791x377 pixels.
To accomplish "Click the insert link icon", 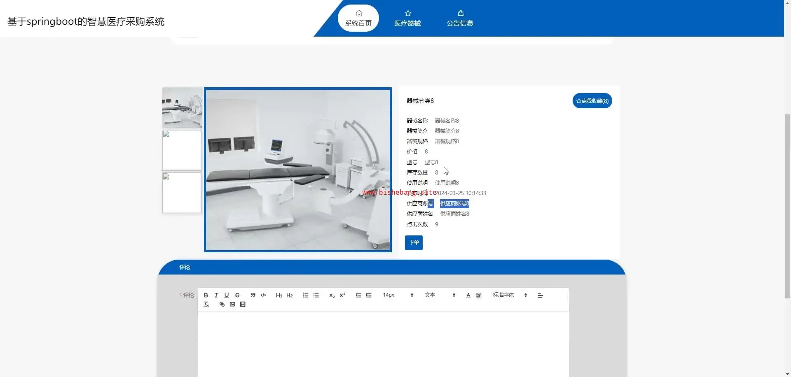I will click(222, 305).
